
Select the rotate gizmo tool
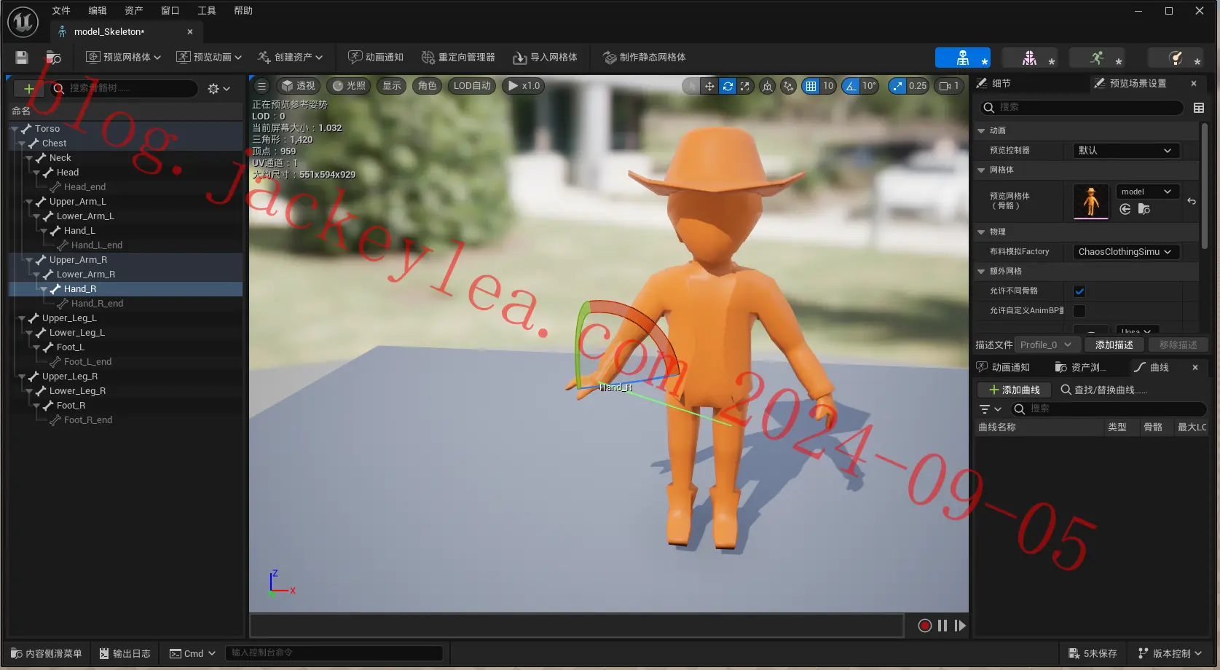click(x=728, y=86)
